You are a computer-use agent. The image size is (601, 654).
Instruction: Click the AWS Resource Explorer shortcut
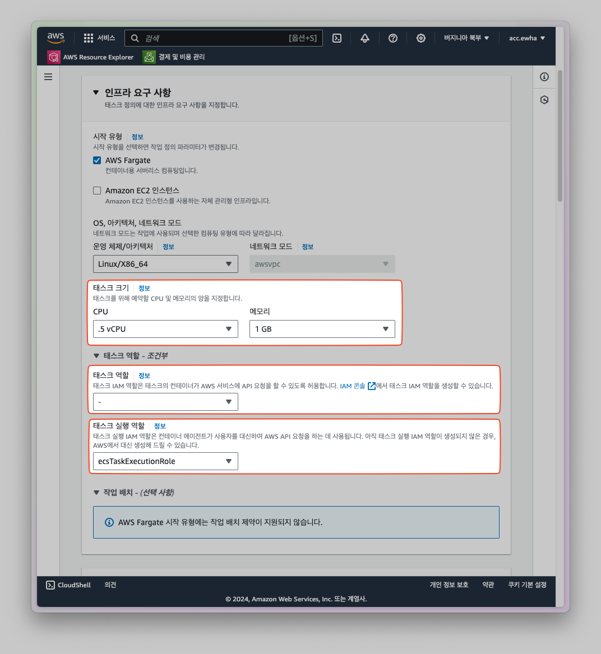(91, 57)
